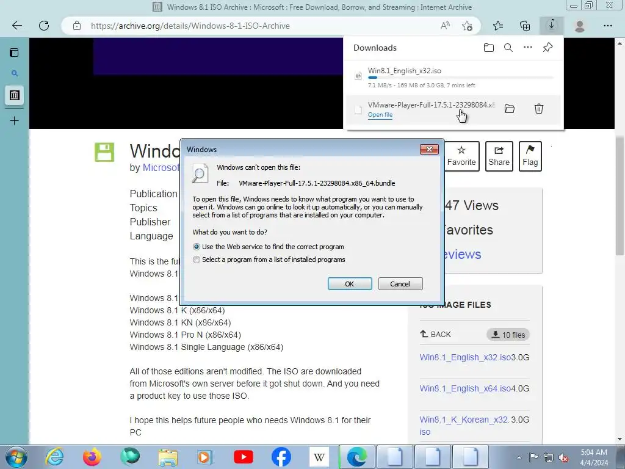Open the browser profile avatar
625x469 pixels.
[x=580, y=26]
